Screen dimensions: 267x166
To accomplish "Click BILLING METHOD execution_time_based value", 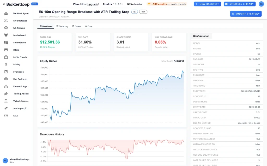I will click(x=249, y=123).
